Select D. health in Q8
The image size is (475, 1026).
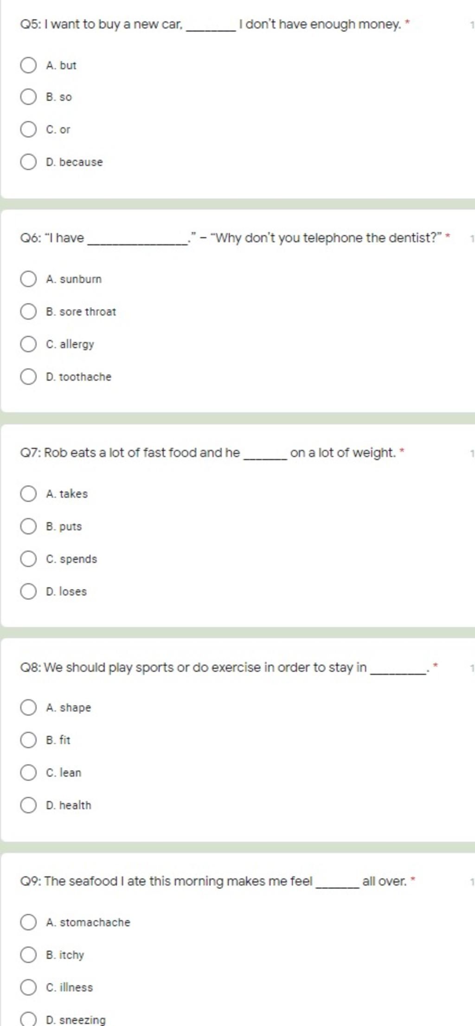[x=28, y=805]
